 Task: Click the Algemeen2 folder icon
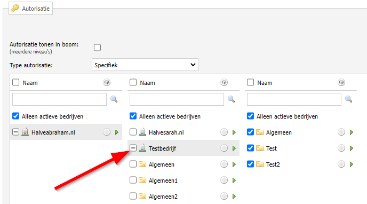[142, 196]
